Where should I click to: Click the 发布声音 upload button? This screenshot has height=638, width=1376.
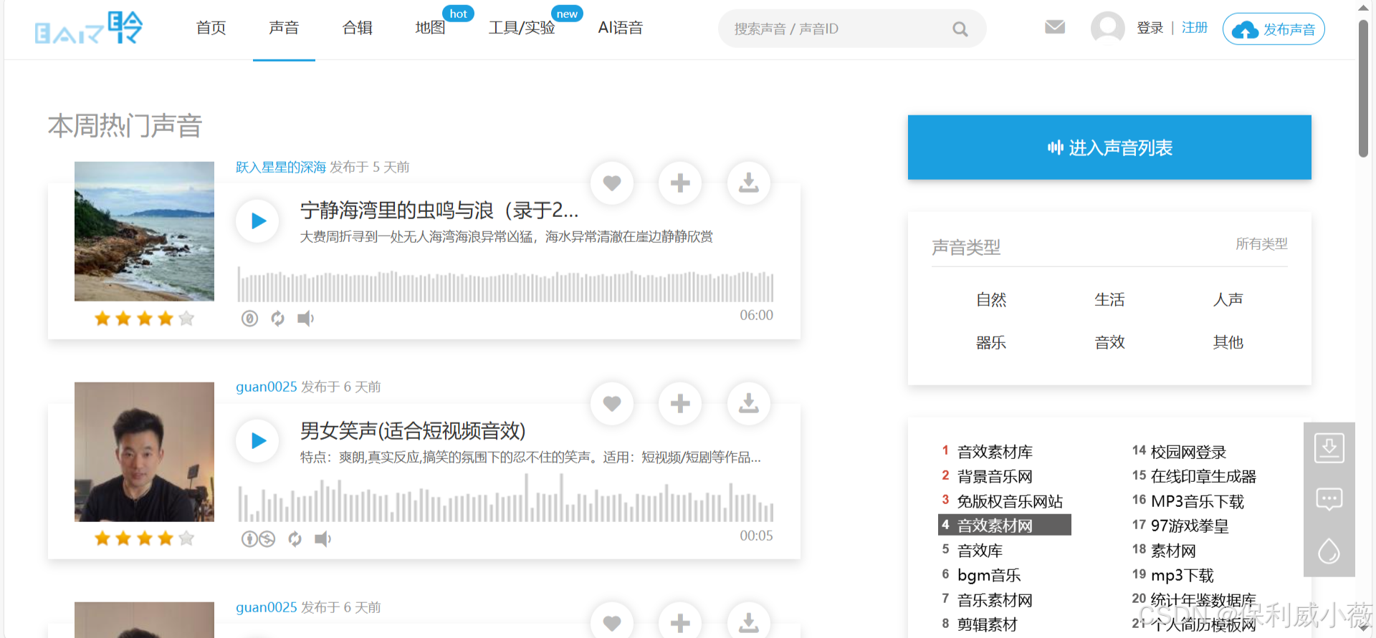(x=1274, y=29)
